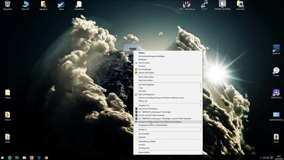Launch Google Chrome from the taskbar
The width and height of the screenshot is (284, 160).
coord(46,158)
